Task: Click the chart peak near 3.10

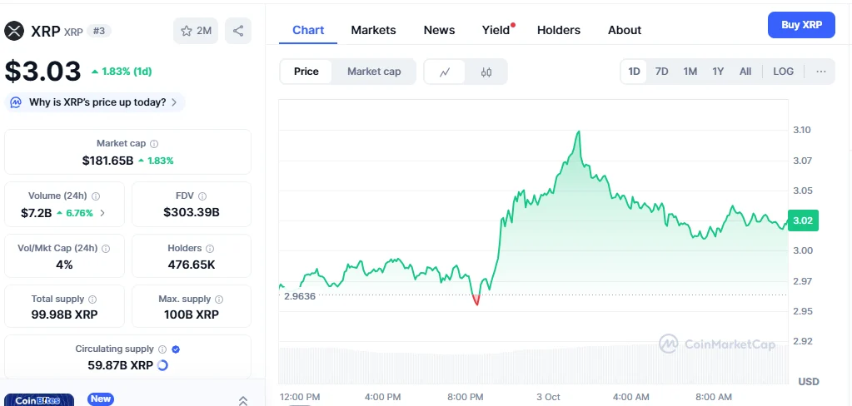Action: (x=577, y=131)
